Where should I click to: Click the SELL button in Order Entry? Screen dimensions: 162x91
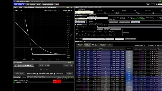point(21,74)
